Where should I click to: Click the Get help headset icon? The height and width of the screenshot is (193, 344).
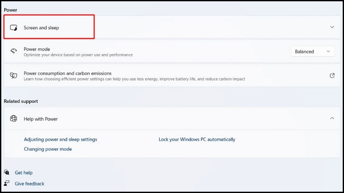click(6, 172)
